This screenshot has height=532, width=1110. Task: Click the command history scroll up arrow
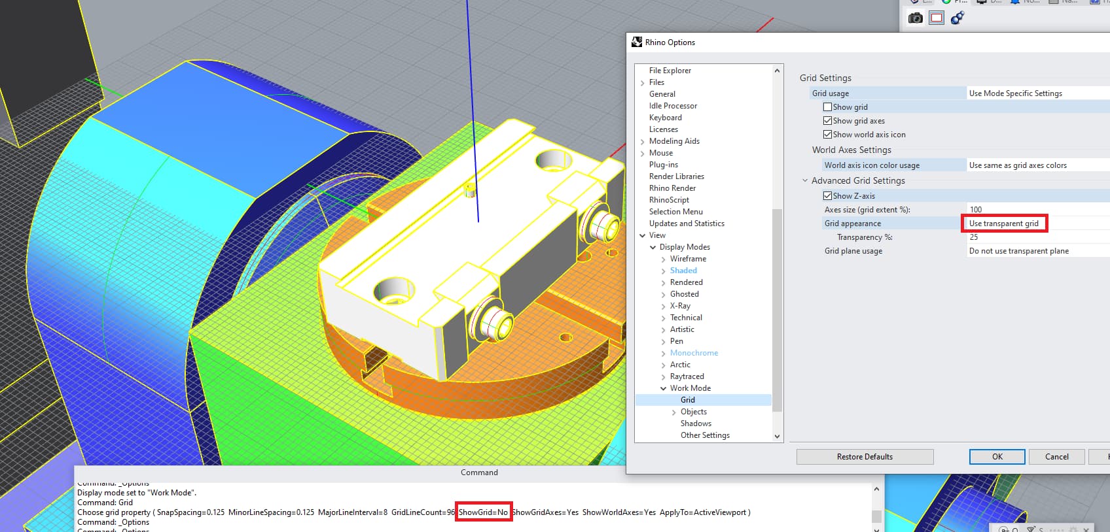[x=876, y=489]
